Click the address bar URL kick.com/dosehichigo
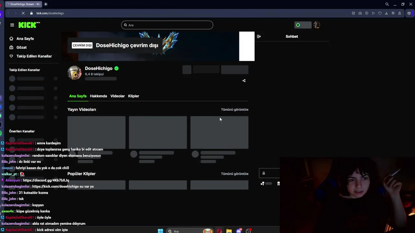The width and height of the screenshot is (415, 233). click(50, 13)
